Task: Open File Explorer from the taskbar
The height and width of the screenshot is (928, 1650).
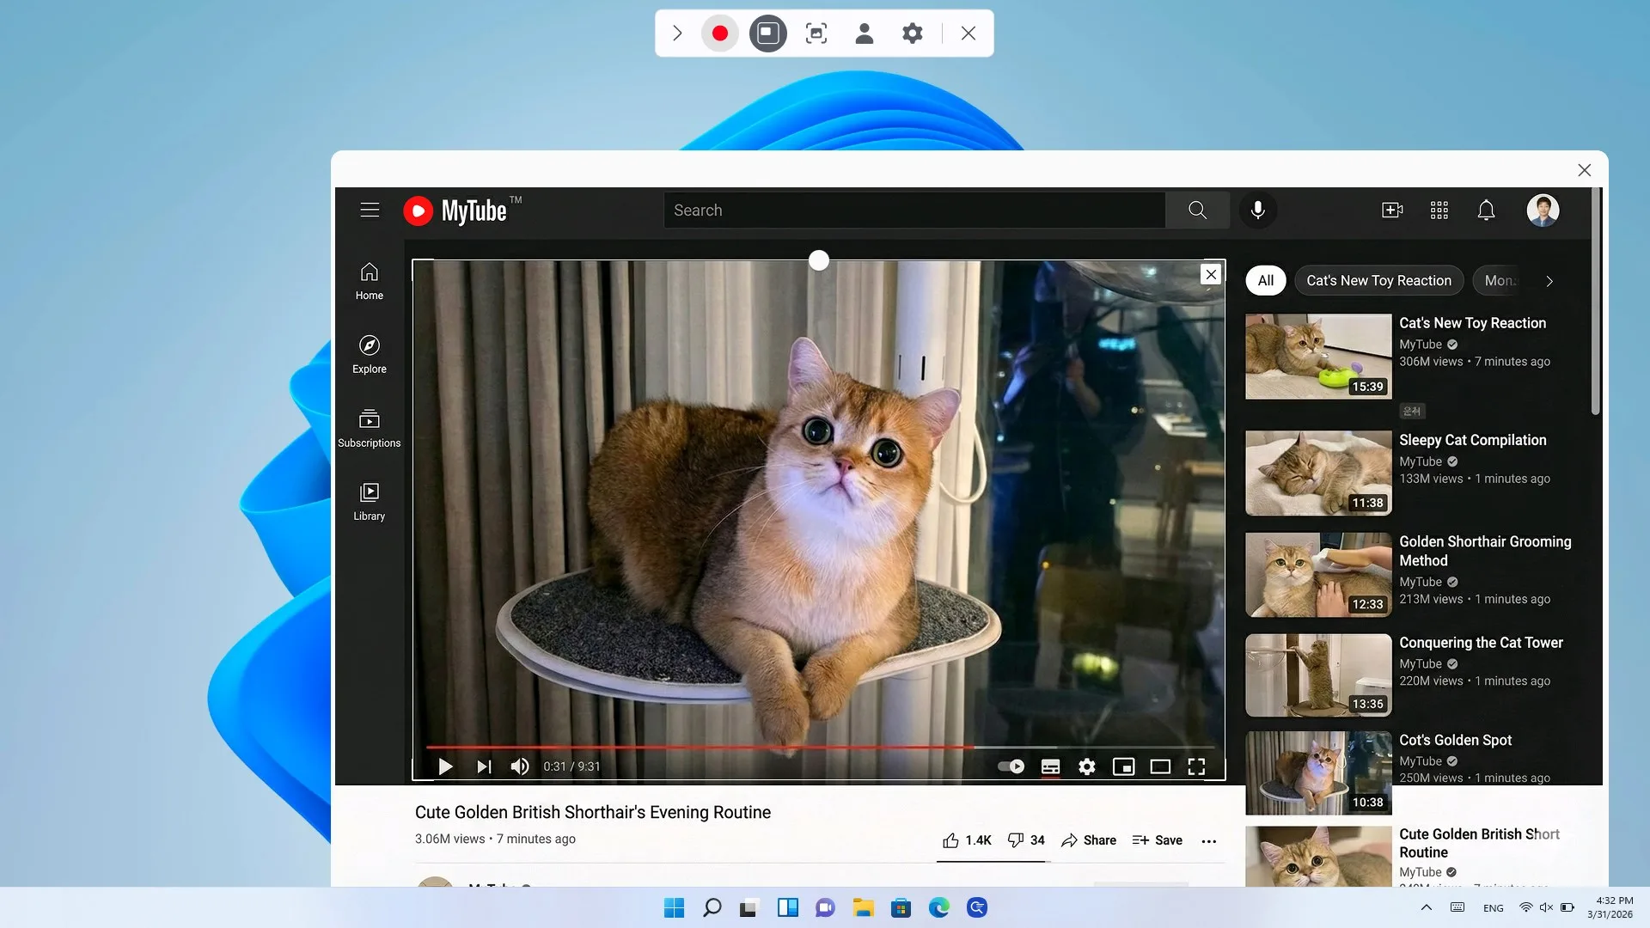Action: tap(863, 907)
